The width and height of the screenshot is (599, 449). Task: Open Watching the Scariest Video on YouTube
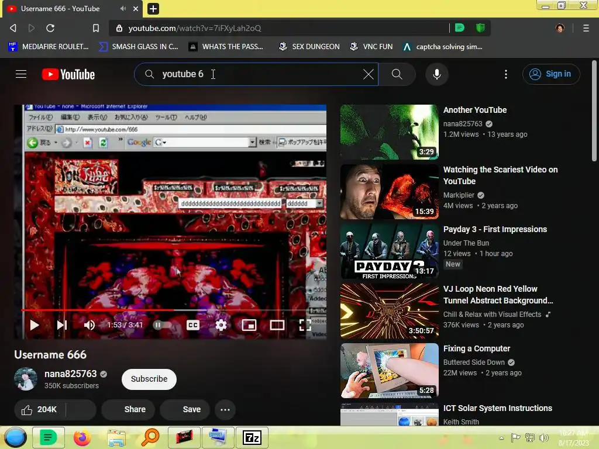[x=500, y=175]
